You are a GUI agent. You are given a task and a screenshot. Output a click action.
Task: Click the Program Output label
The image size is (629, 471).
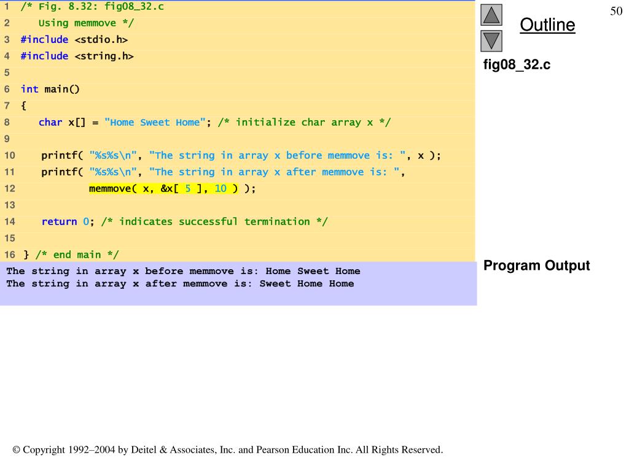click(536, 266)
